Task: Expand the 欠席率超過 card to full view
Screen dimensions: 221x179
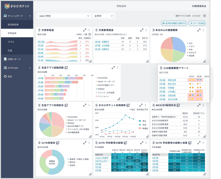Action: tap(85, 30)
